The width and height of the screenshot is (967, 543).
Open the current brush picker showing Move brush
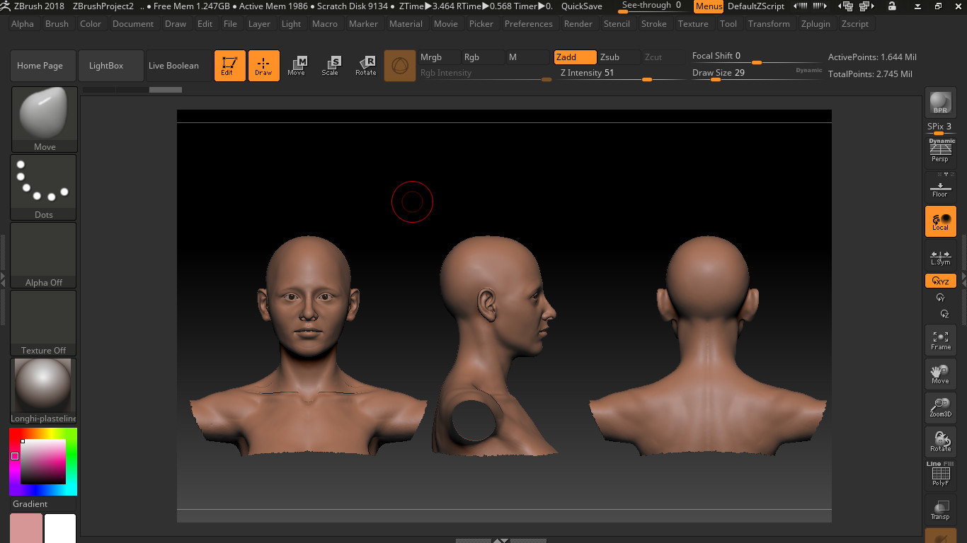click(44, 117)
